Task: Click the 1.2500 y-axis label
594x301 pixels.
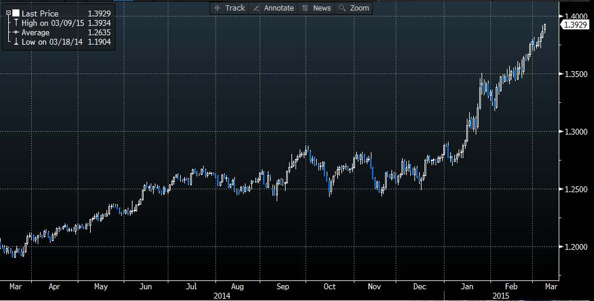Action: (x=576, y=189)
